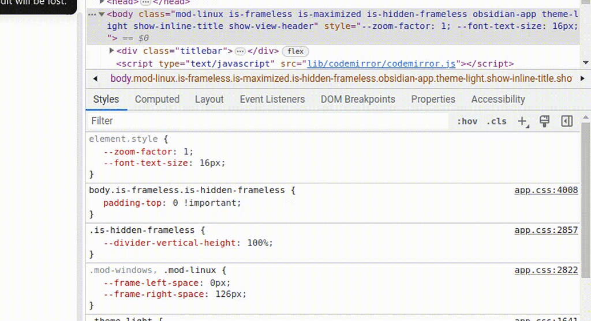Switch to the DOM Breakpoints tab
The width and height of the screenshot is (591, 321).
tap(358, 99)
